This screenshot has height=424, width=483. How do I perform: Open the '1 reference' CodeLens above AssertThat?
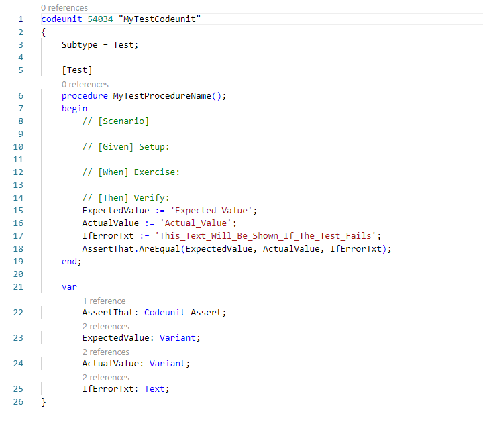(104, 301)
